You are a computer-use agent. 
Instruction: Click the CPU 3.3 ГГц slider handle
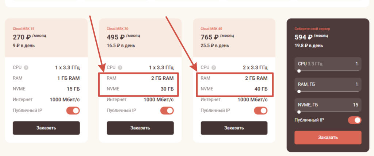tap(299, 71)
